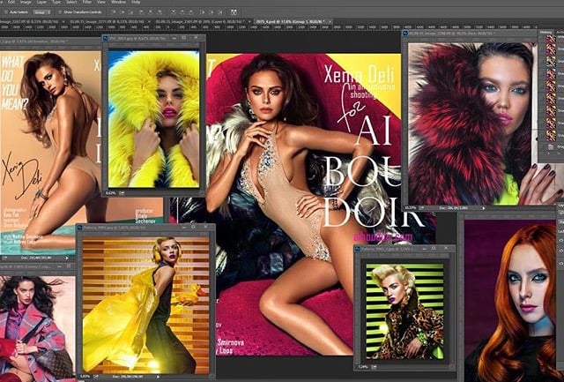564x382 pixels.
Task: Open the Layer menu
Action: [x=41, y=2]
